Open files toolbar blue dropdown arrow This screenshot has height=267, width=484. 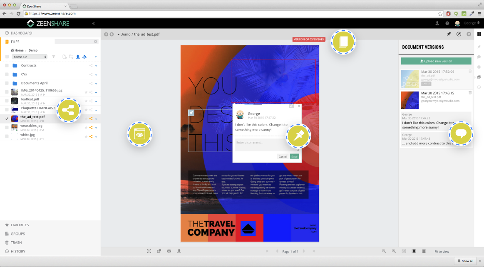point(96,57)
